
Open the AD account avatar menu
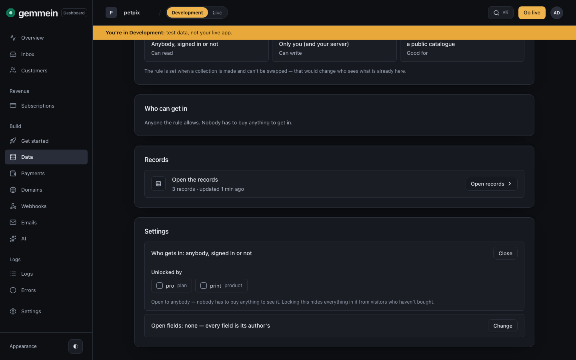pos(557,13)
